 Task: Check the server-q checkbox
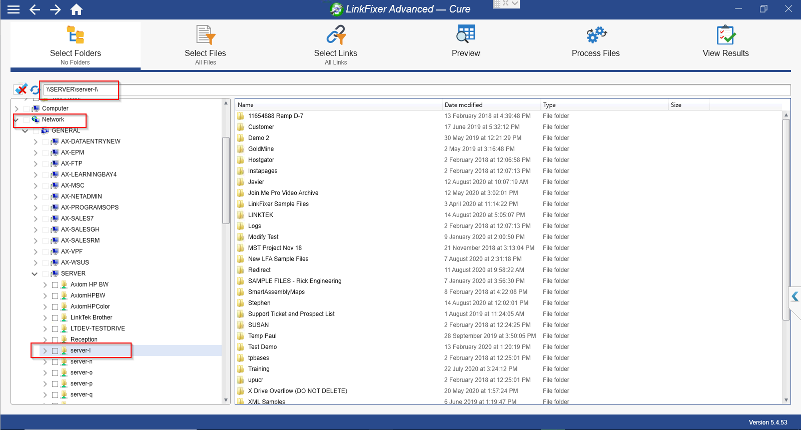(55, 395)
